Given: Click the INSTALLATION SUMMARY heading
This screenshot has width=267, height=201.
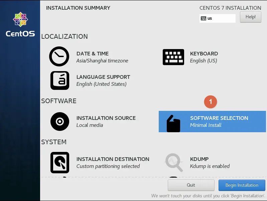Looking at the screenshot, I should pyautogui.click(x=78, y=8).
